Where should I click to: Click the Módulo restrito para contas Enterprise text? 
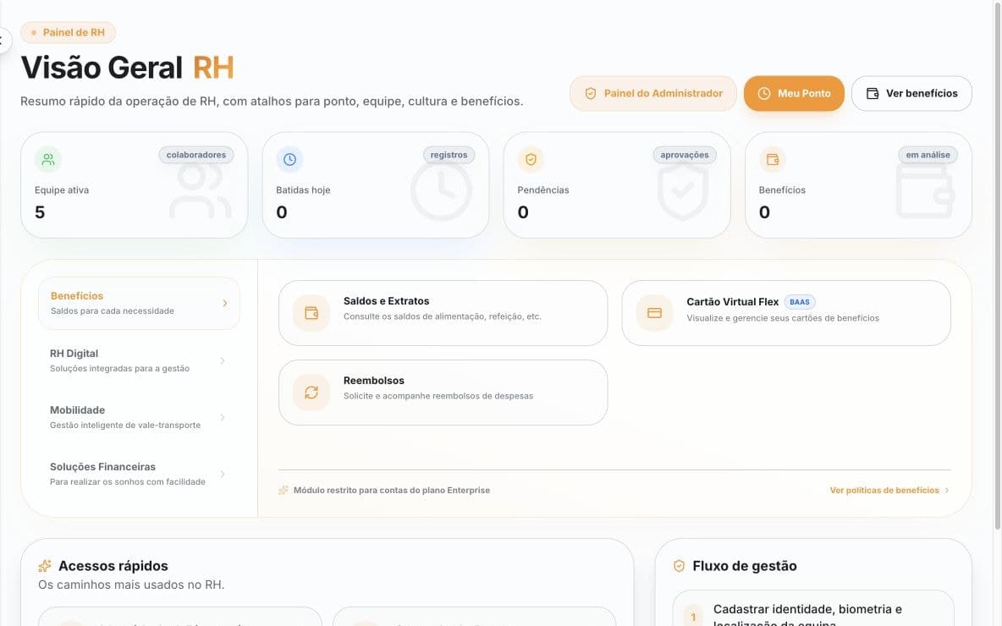pyautogui.click(x=392, y=491)
